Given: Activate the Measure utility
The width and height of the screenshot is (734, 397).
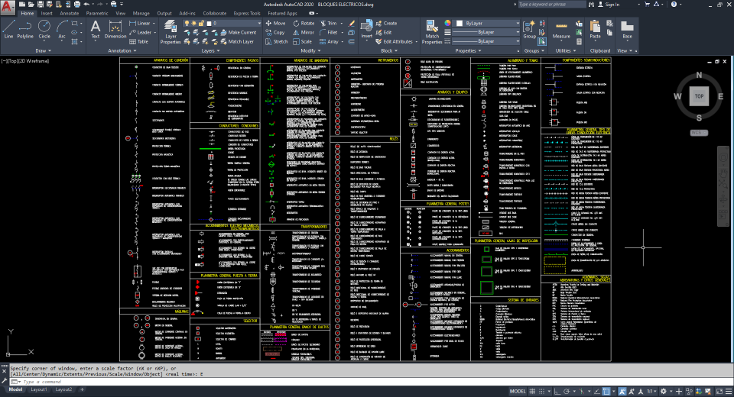Looking at the screenshot, I should 561,29.
